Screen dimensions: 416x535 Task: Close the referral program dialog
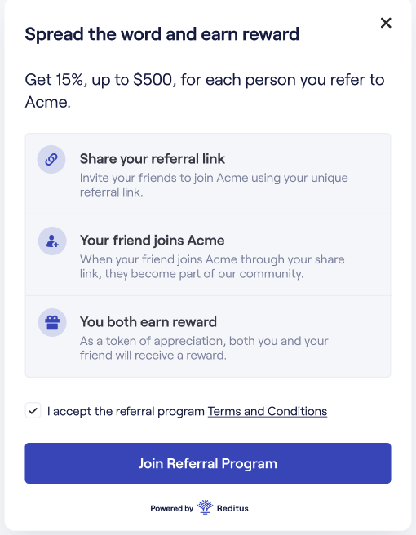click(386, 23)
